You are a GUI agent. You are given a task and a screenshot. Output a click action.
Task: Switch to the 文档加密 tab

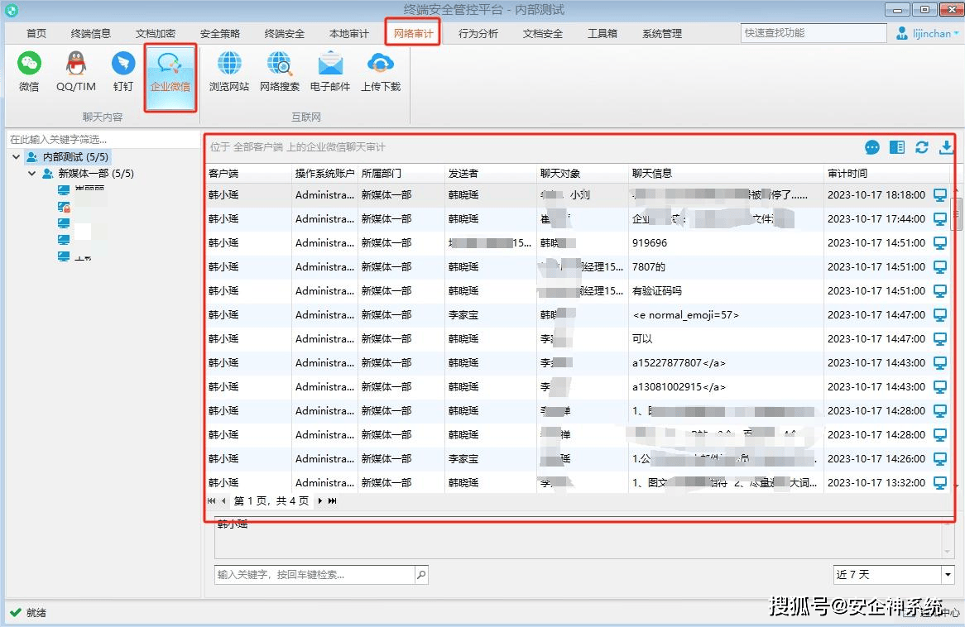(x=155, y=33)
